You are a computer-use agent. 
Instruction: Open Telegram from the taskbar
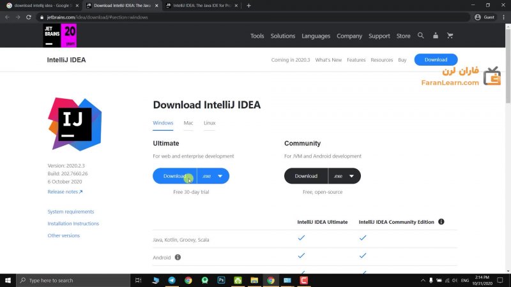point(172,280)
